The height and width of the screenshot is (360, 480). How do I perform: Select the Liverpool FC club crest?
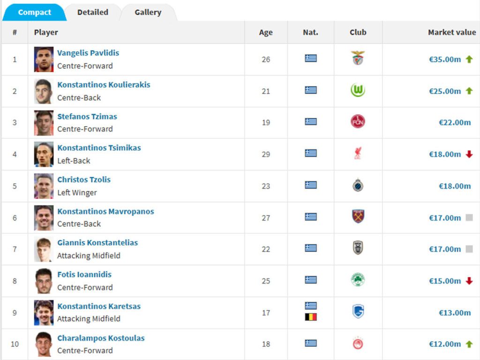coord(358,153)
